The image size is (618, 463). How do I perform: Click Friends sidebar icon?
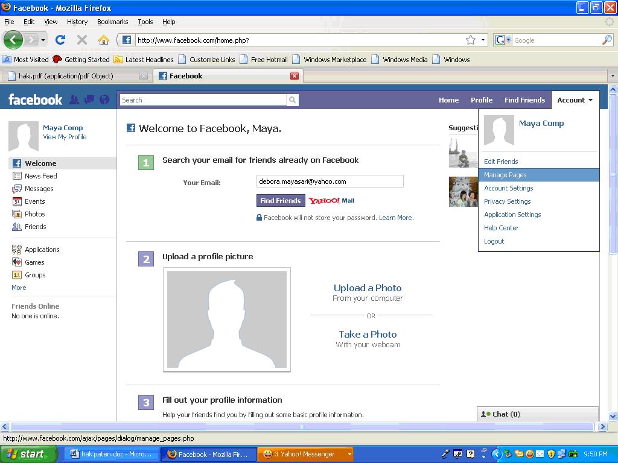point(16,227)
